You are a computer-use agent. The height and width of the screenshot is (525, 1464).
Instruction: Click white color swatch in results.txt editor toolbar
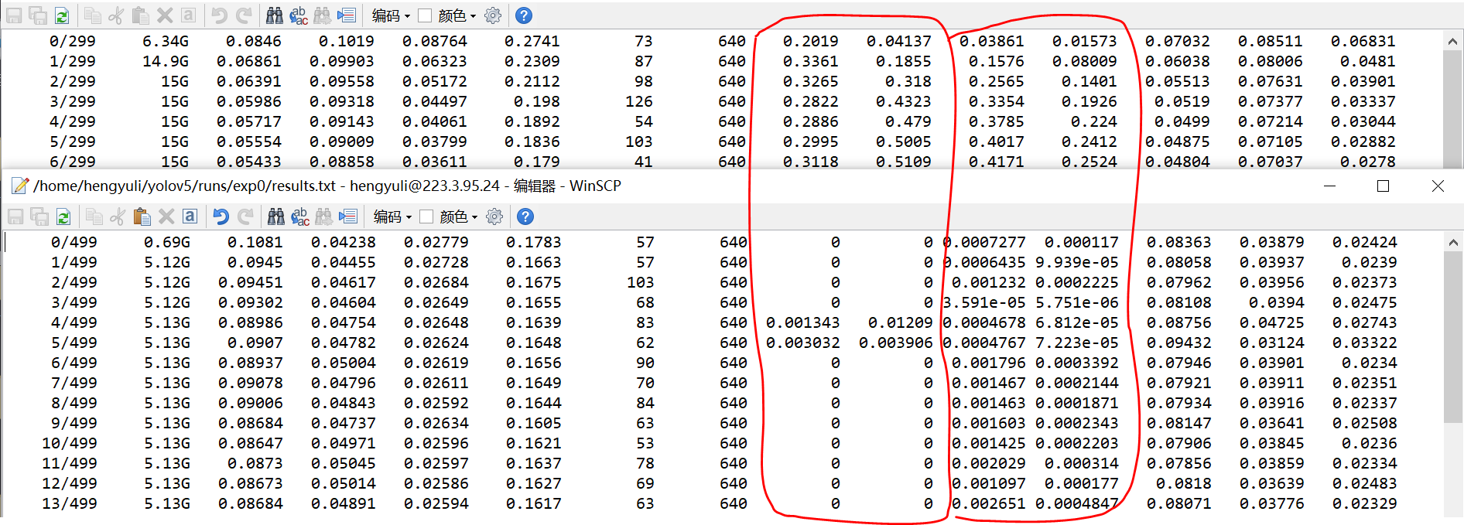coord(426,216)
